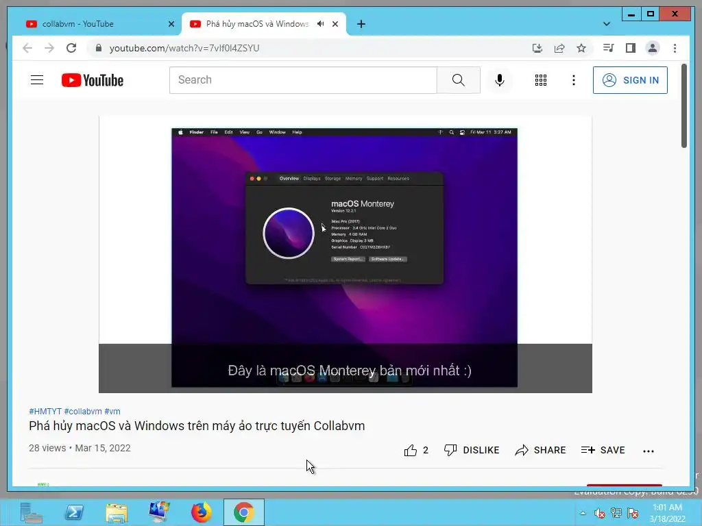Click the Phá hủy macOS video title

(197, 426)
